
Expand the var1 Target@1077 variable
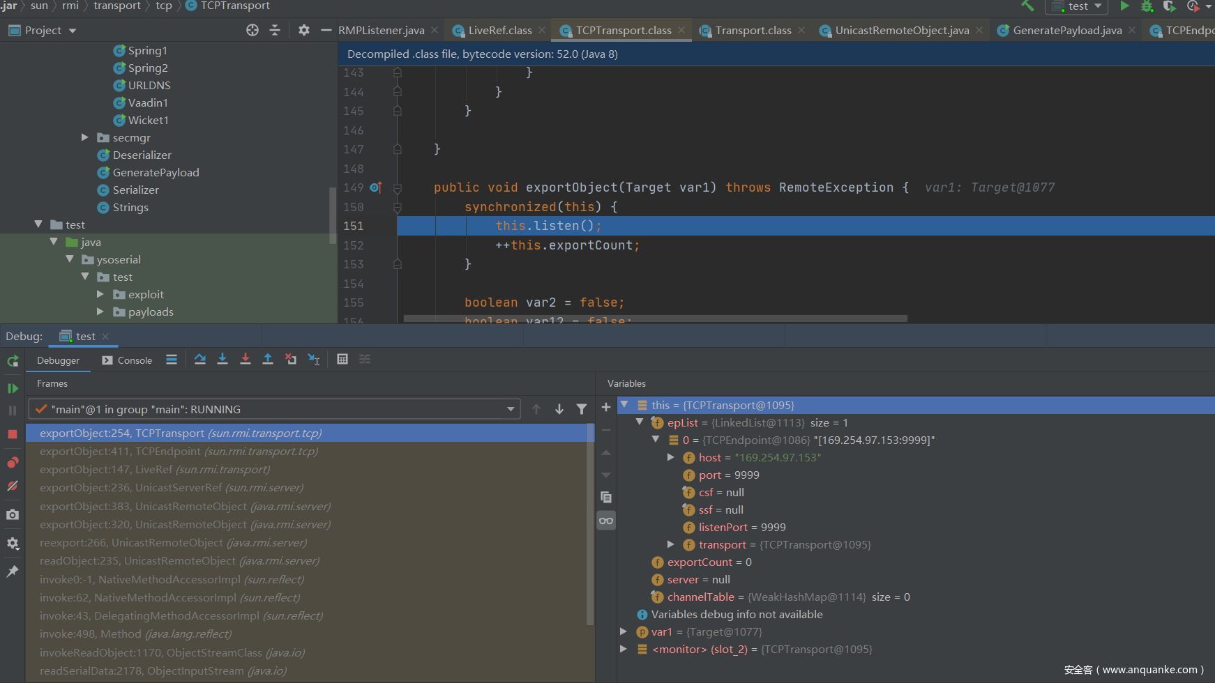tap(624, 631)
